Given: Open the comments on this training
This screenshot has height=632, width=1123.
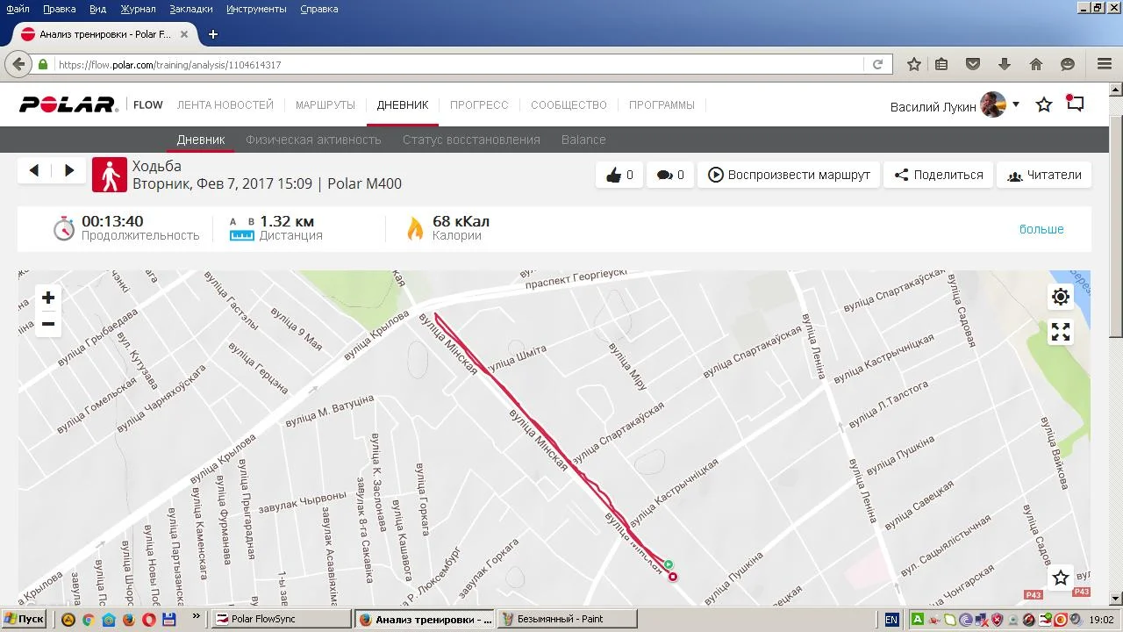Looking at the screenshot, I should [x=669, y=175].
